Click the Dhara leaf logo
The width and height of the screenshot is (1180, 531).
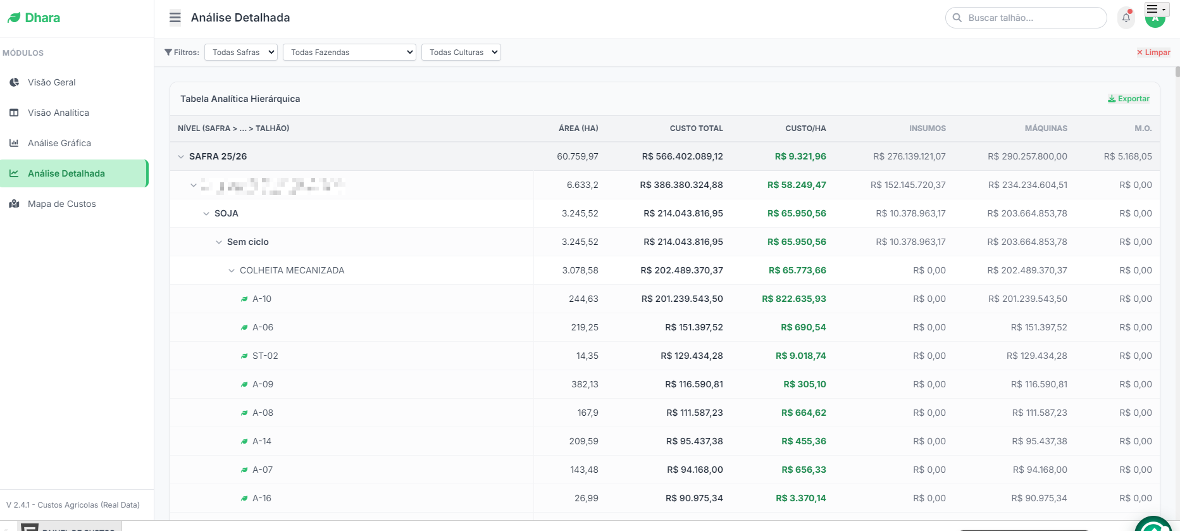14,18
